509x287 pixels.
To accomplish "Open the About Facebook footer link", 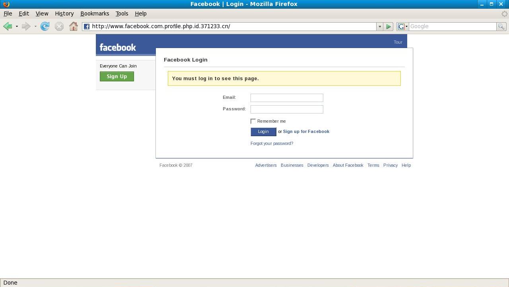I will coord(348,165).
